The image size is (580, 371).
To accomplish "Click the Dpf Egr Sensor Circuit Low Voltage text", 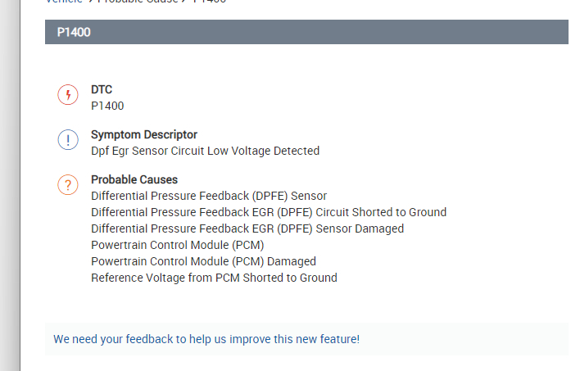I will (x=205, y=151).
